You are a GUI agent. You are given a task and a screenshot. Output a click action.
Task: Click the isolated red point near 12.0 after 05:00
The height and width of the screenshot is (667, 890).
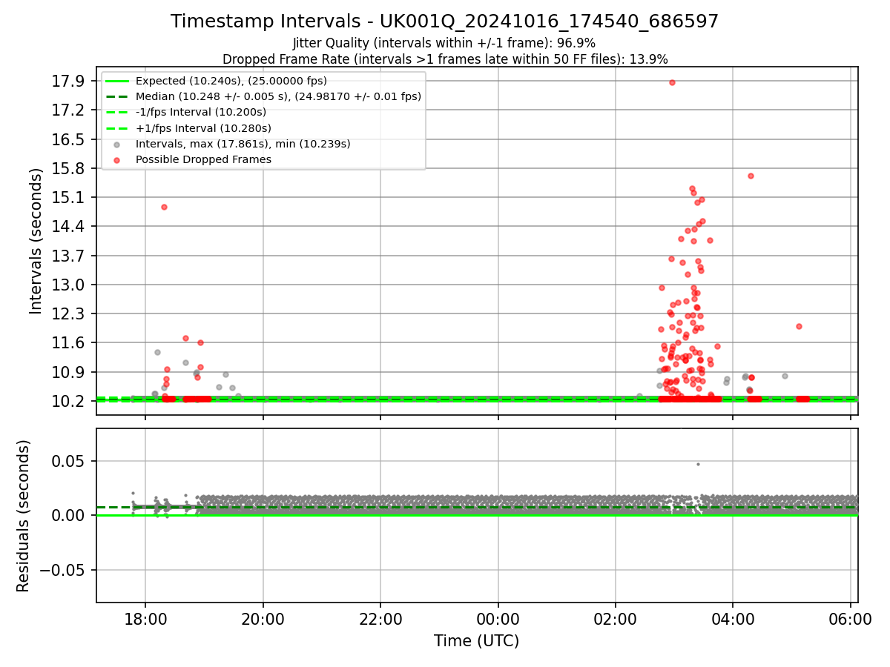[799, 326]
